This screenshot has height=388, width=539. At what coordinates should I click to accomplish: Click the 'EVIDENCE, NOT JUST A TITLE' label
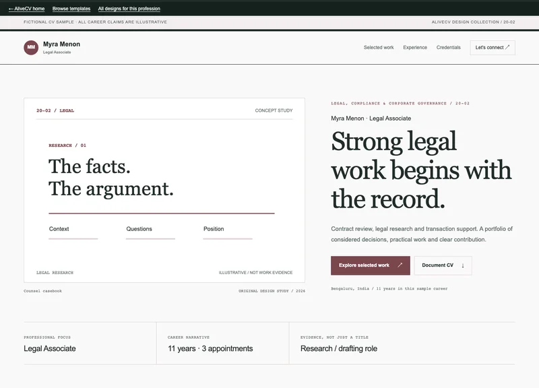point(334,337)
